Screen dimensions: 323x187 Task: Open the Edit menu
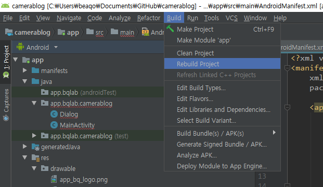[x=24, y=18]
